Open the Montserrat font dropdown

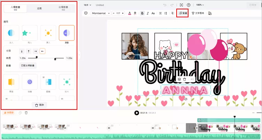coord(101,13)
